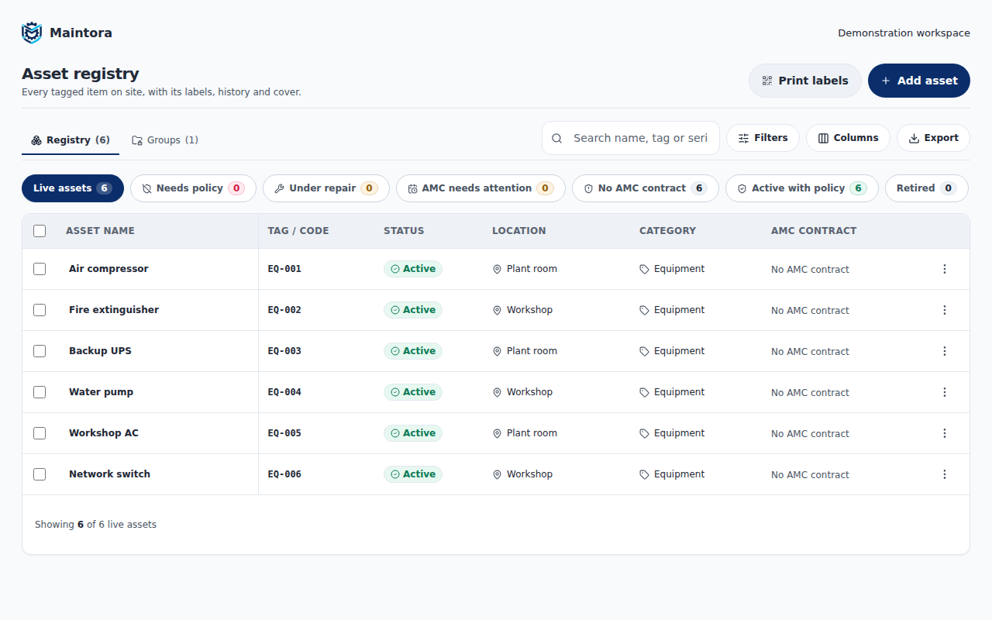Click the Maintora shield logo icon
992x620 pixels.
pos(32,33)
